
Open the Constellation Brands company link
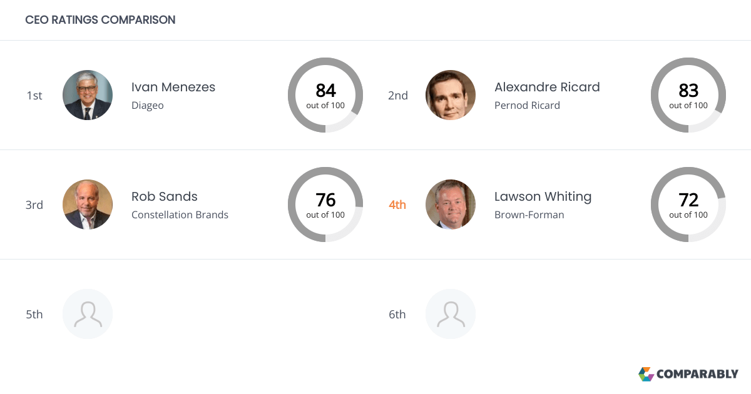click(x=180, y=215)
